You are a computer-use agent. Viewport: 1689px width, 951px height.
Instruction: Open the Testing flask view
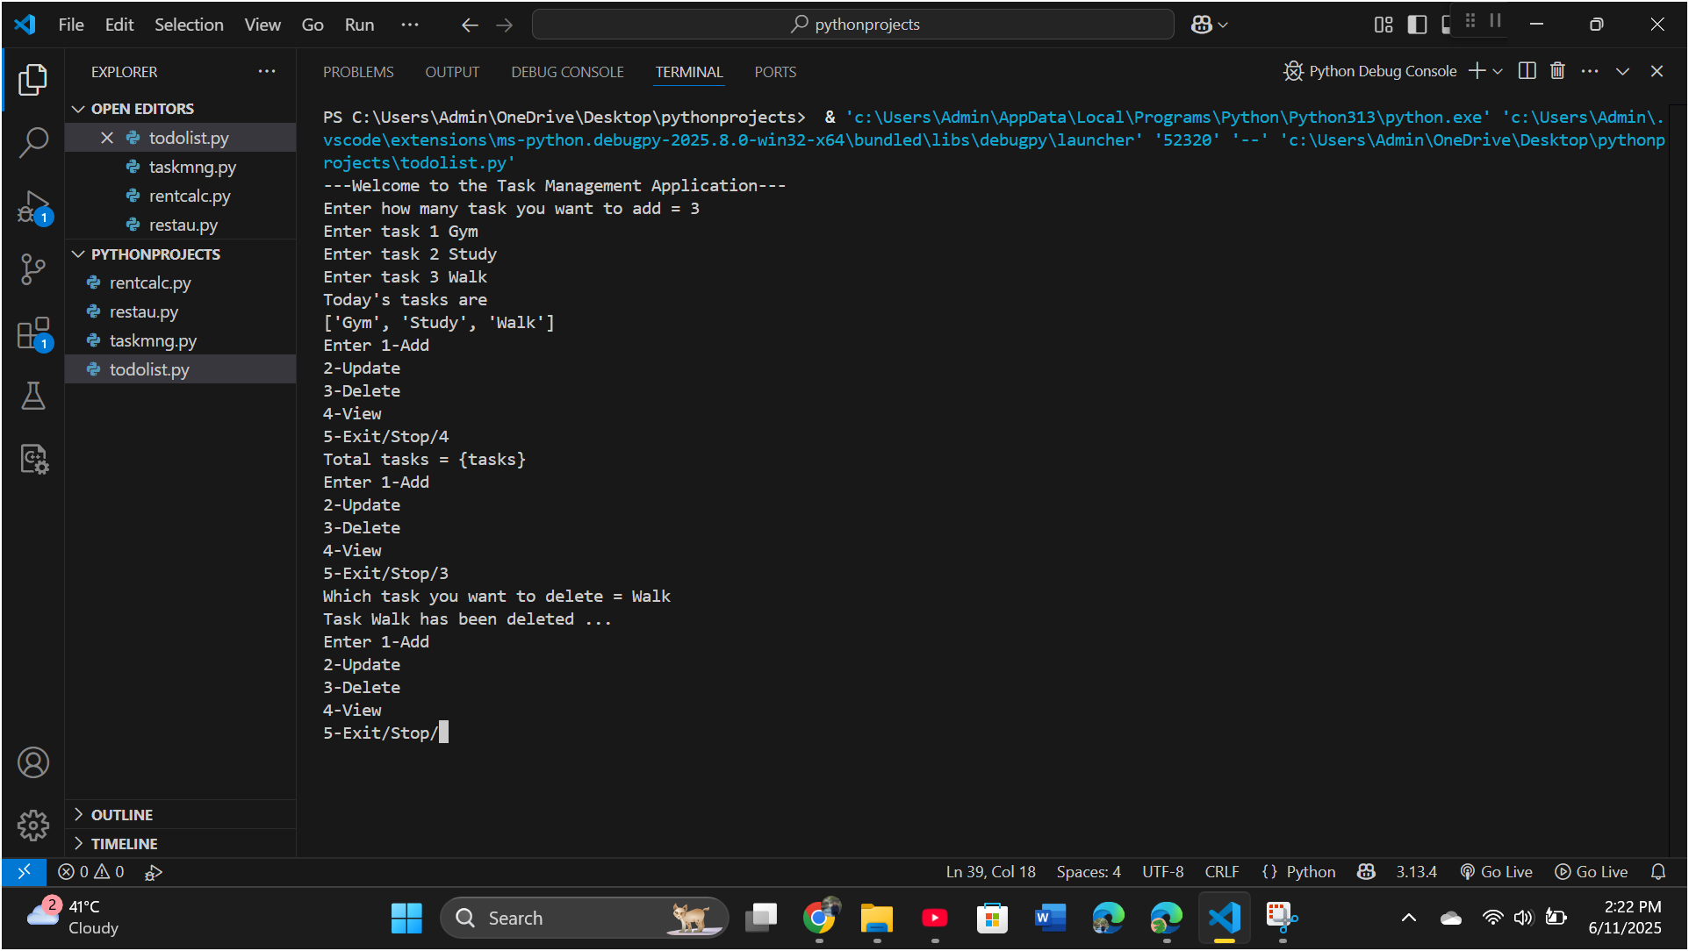[x=33, y=396]
